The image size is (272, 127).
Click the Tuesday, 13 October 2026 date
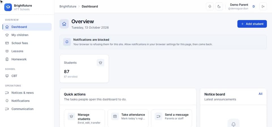point(90,27)
